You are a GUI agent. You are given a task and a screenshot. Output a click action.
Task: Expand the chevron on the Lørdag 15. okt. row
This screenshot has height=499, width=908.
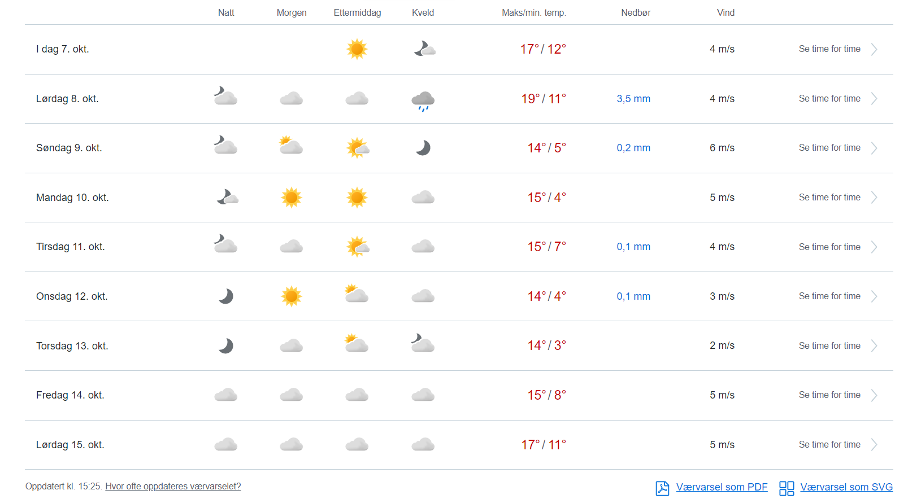tap(874, 445)
